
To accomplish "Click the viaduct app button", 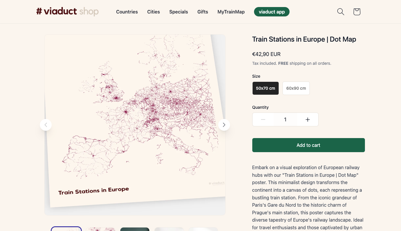I will [x=272, y=12].
